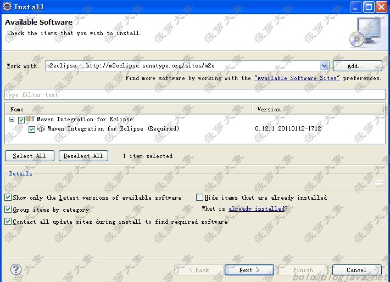The width and height of the screenshot is (390, 282).
Task: Click the Details section label
Action: 20,173
